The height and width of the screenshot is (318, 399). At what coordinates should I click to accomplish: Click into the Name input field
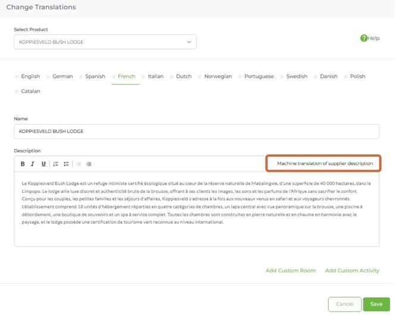pos(197,132)
